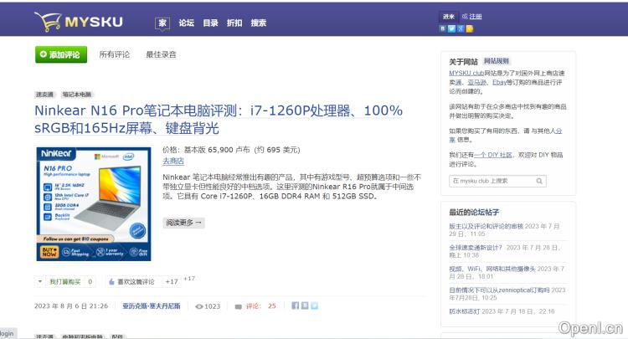The width and height of the screenshot is (628, 339).
Task: Open the Twitter icon in the header
Action: point(451,28)
